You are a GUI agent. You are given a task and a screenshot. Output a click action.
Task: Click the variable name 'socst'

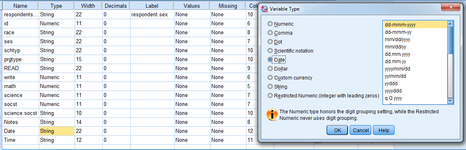(10, 104)
